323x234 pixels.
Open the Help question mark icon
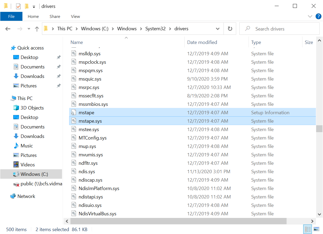[319, 16]
